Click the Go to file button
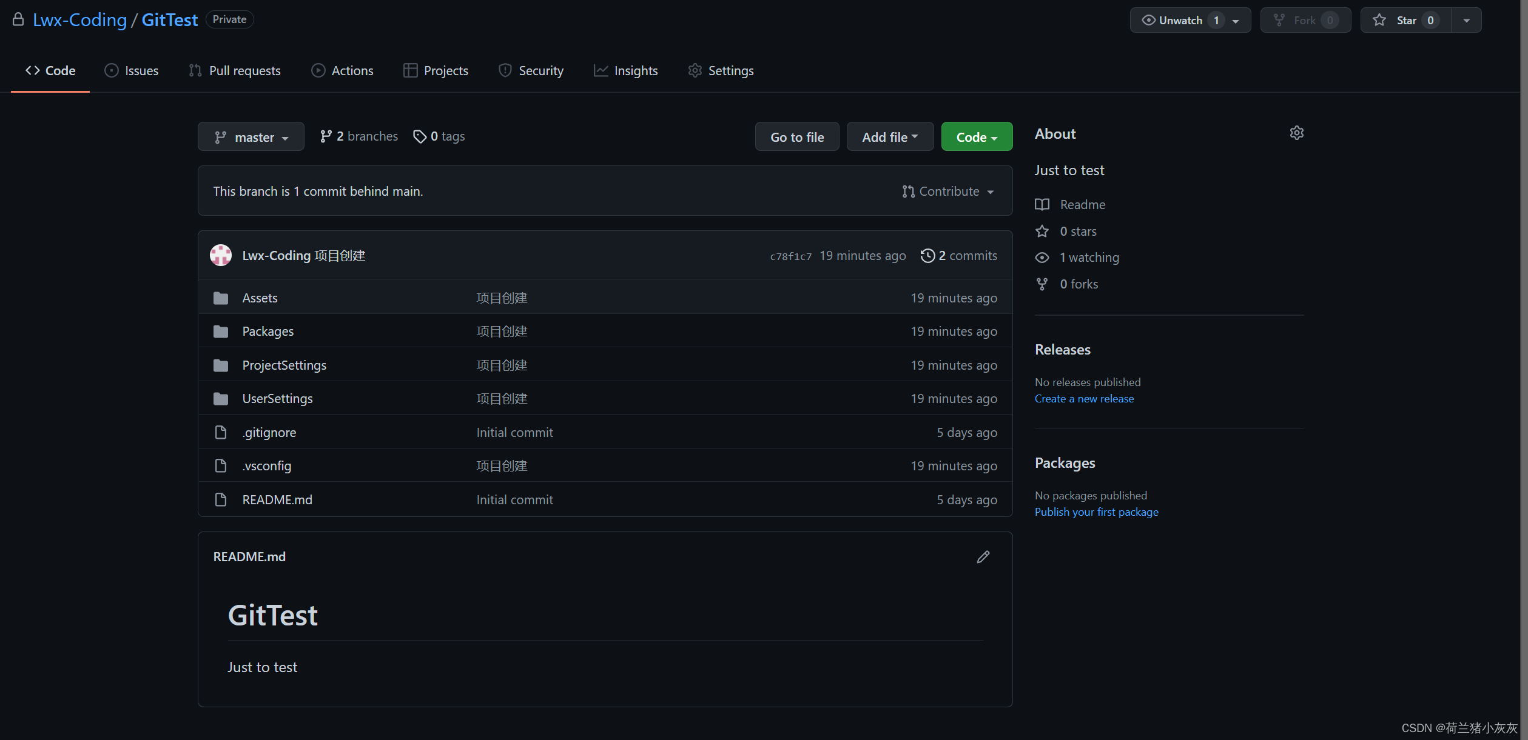 797,137
